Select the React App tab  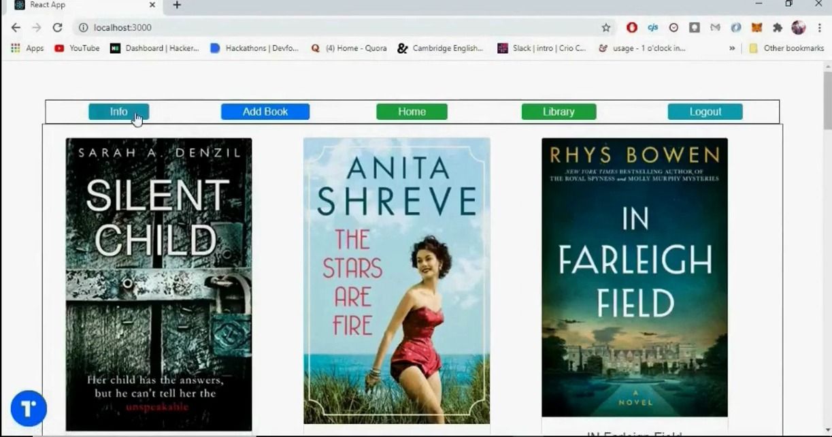tap(82, 6)
